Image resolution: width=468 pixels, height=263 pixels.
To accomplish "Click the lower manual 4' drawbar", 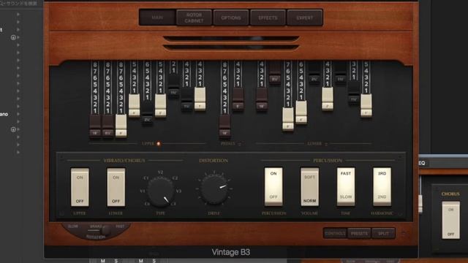I will [301, 112].
